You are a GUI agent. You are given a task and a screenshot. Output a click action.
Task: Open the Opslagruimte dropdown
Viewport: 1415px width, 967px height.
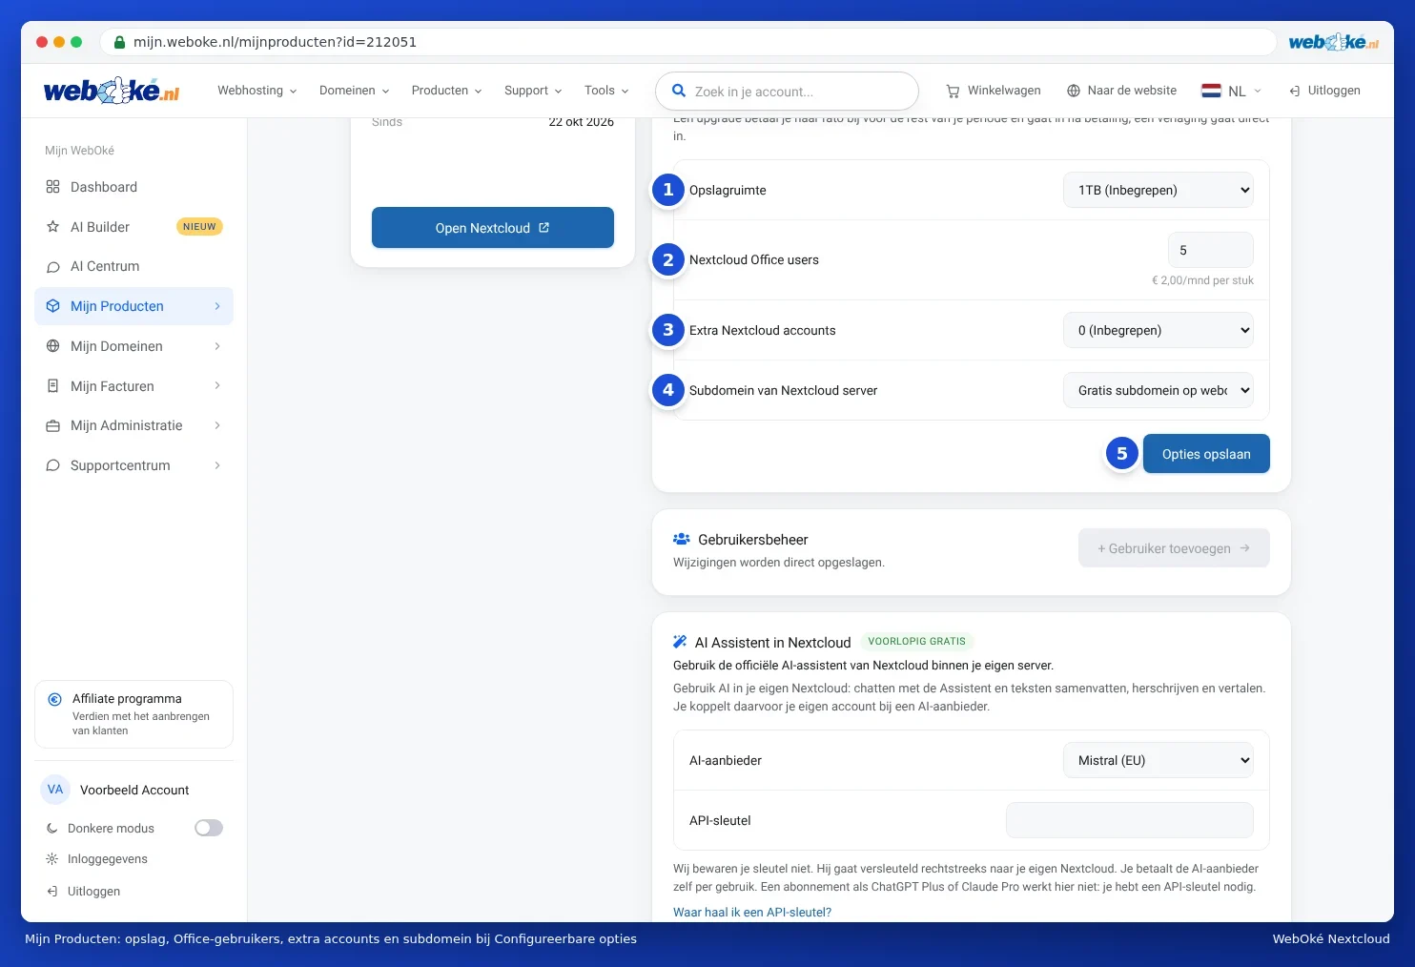tap(1159, 190)
